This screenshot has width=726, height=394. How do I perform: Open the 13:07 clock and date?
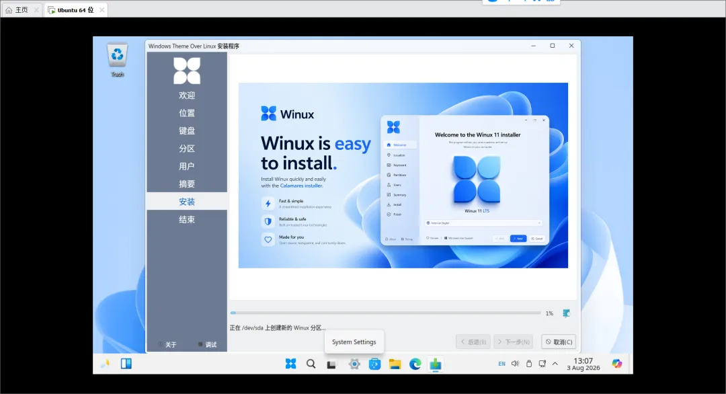tap(583, 364)
